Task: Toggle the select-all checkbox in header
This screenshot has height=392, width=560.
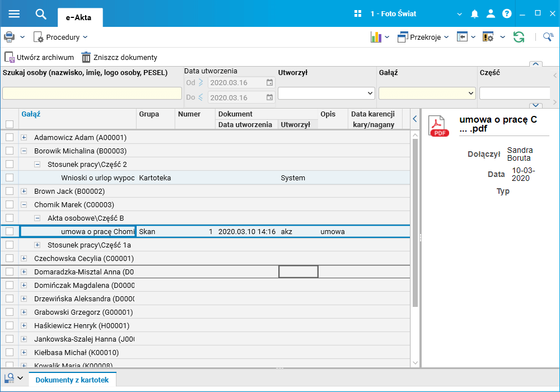Action: tap(10, 124)
